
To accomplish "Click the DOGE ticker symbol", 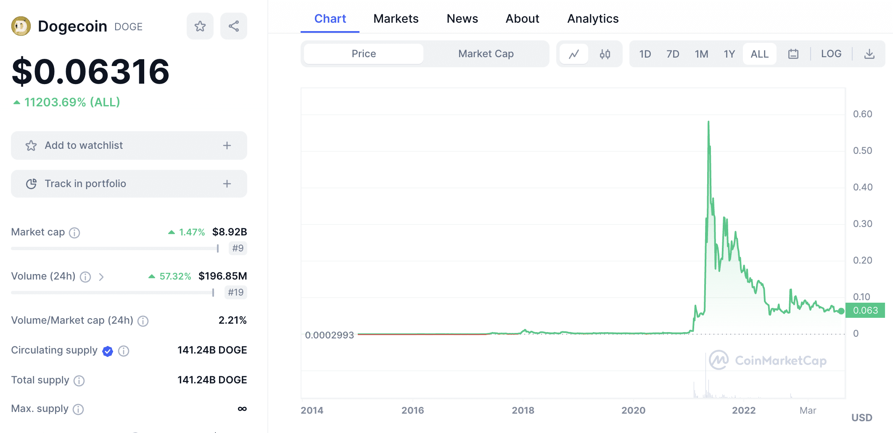I will click(x=128, y=26).
